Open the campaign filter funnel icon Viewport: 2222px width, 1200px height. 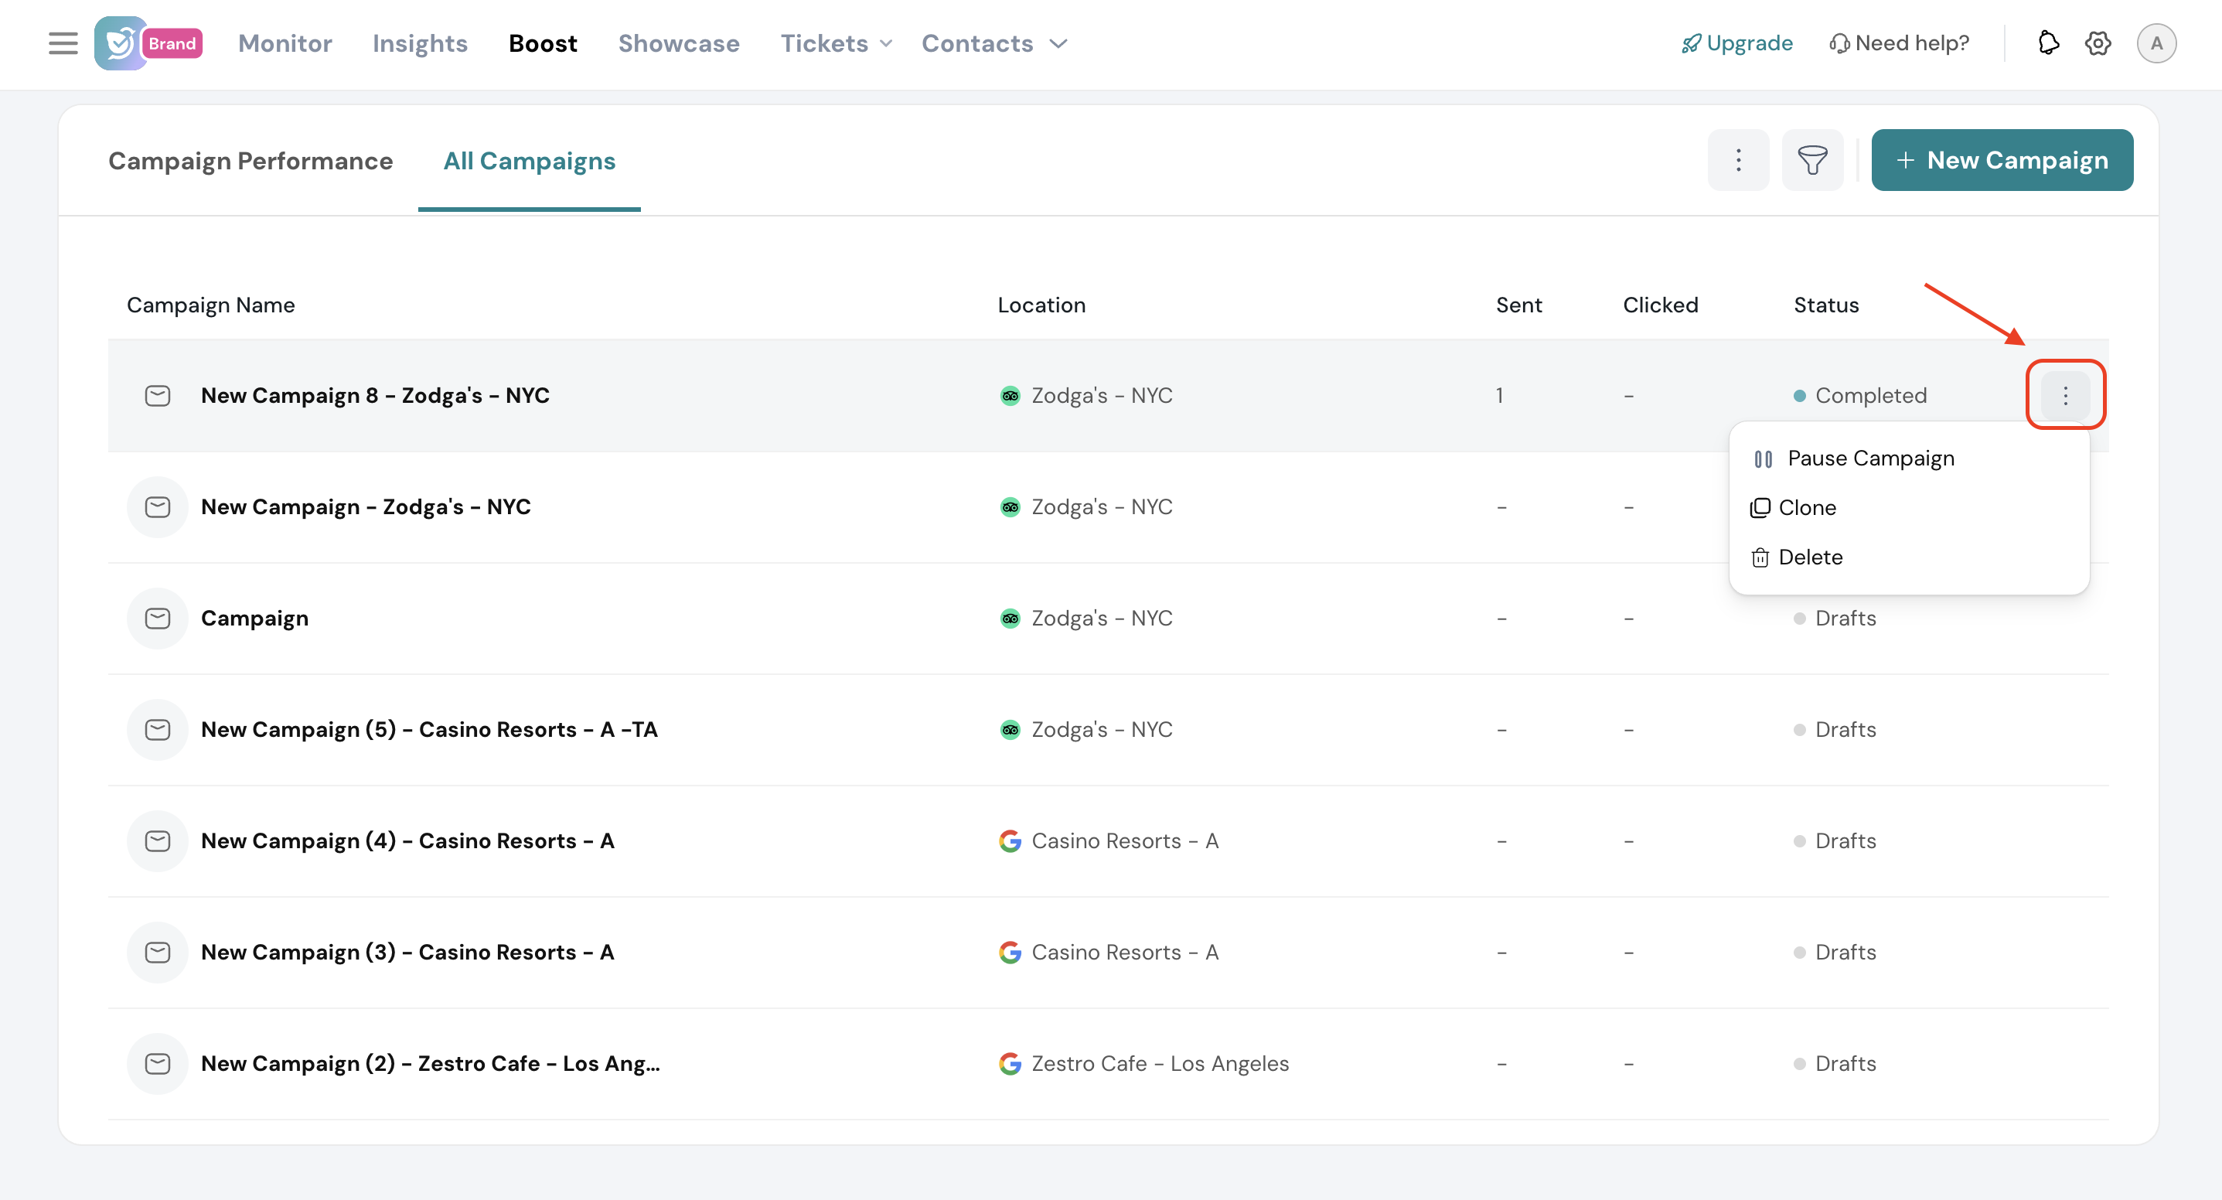click(x=1811, y=161)
